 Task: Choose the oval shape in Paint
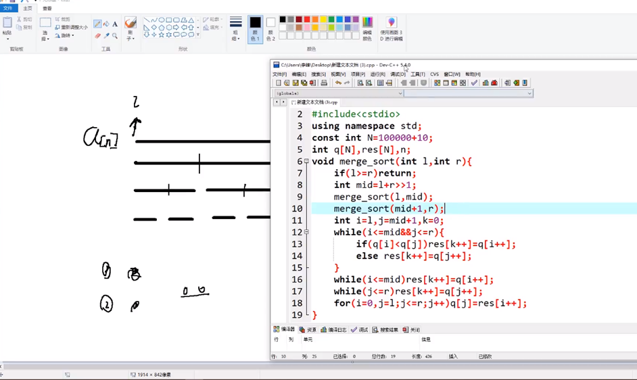tap(162, 20)
